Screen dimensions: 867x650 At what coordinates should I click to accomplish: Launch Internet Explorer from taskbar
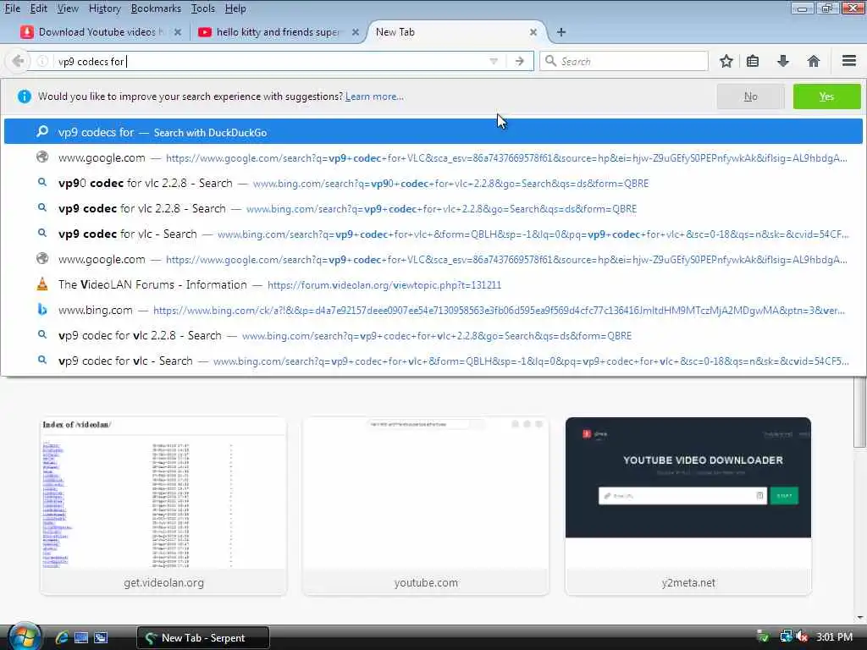click(61, 637)
